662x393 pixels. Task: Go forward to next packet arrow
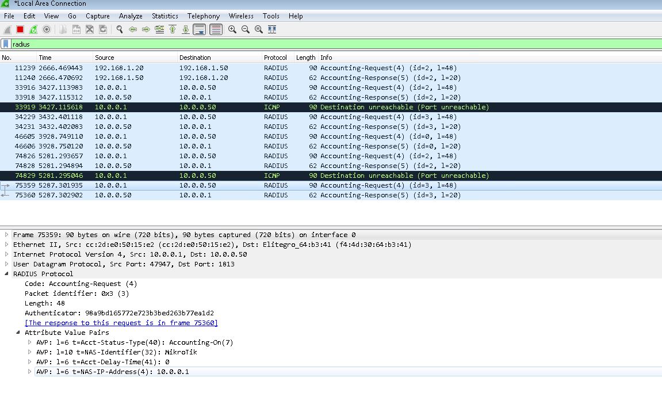146,29
